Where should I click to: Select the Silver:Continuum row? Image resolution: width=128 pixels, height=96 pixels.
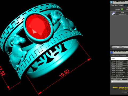[x=118, y=78]
